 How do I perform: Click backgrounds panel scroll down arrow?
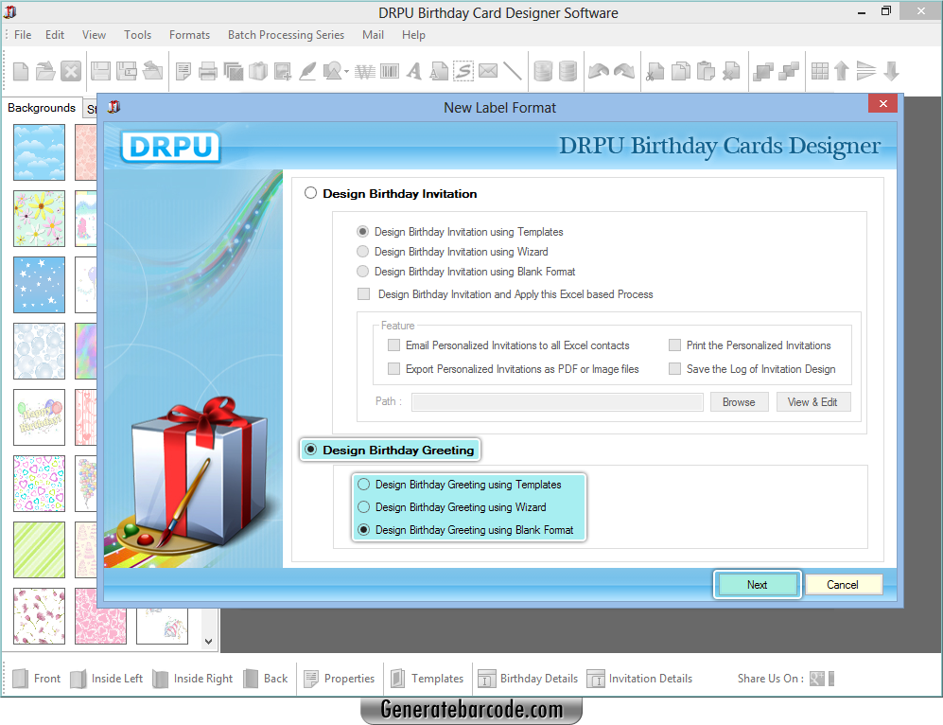209,642
